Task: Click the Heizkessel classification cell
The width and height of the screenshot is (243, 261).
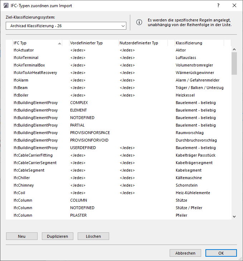Action: click(185, 95)
